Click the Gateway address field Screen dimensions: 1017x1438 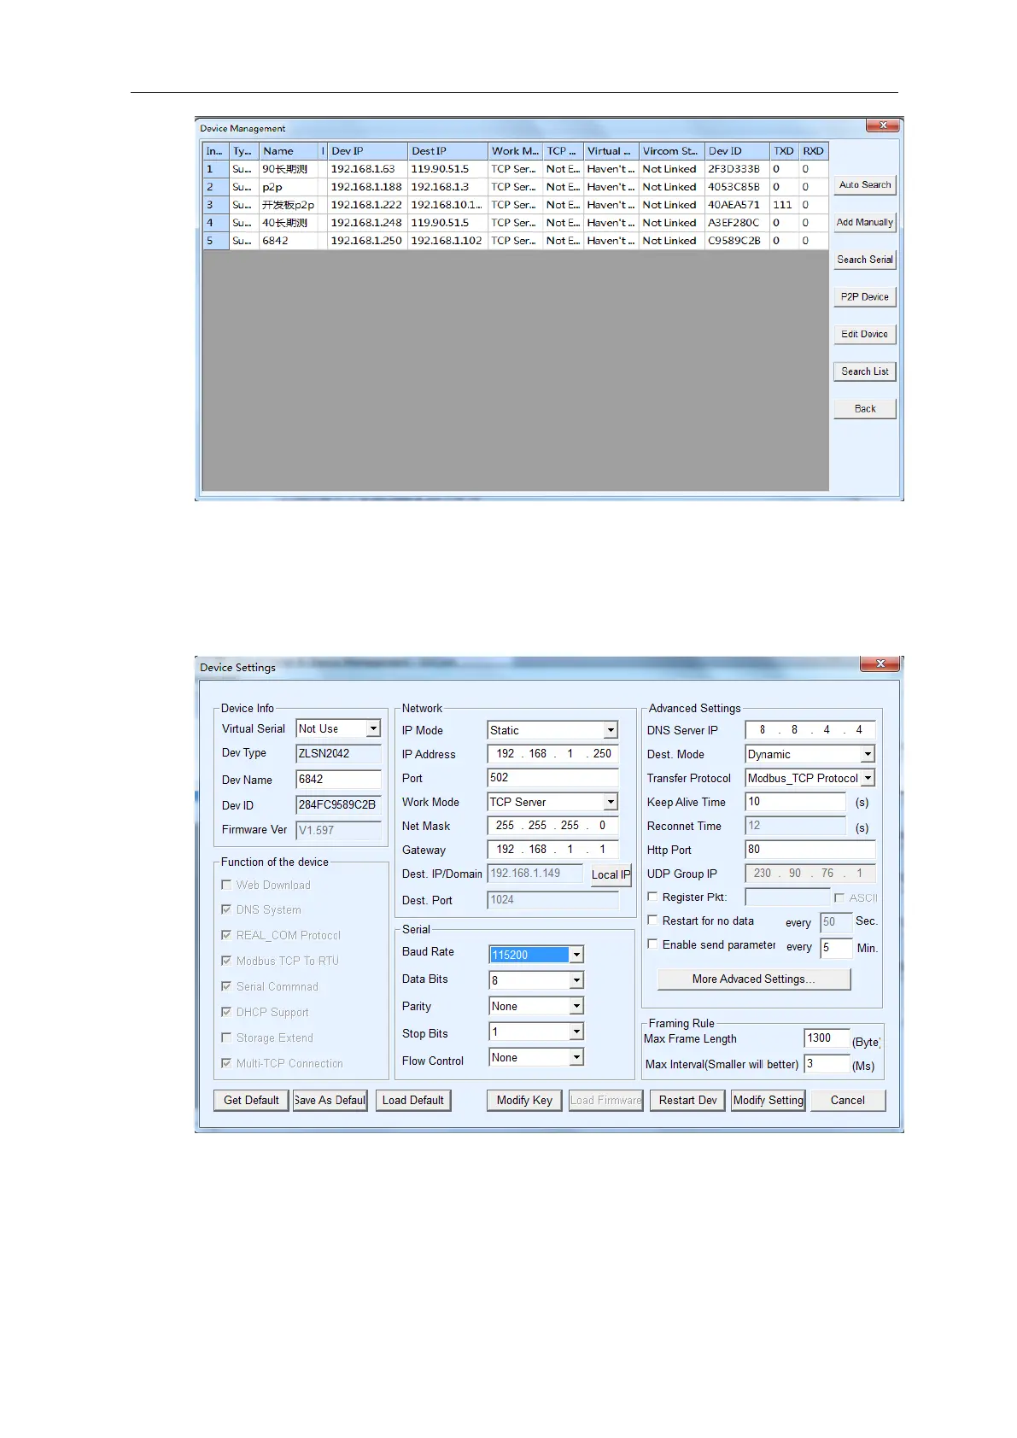[x=552, y=850]
